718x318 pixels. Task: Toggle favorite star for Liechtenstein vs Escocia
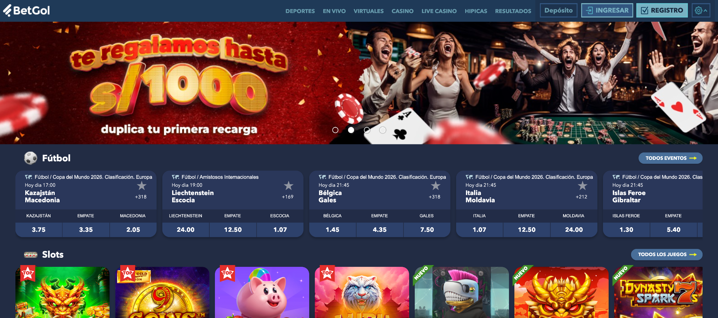pos(288,185)
